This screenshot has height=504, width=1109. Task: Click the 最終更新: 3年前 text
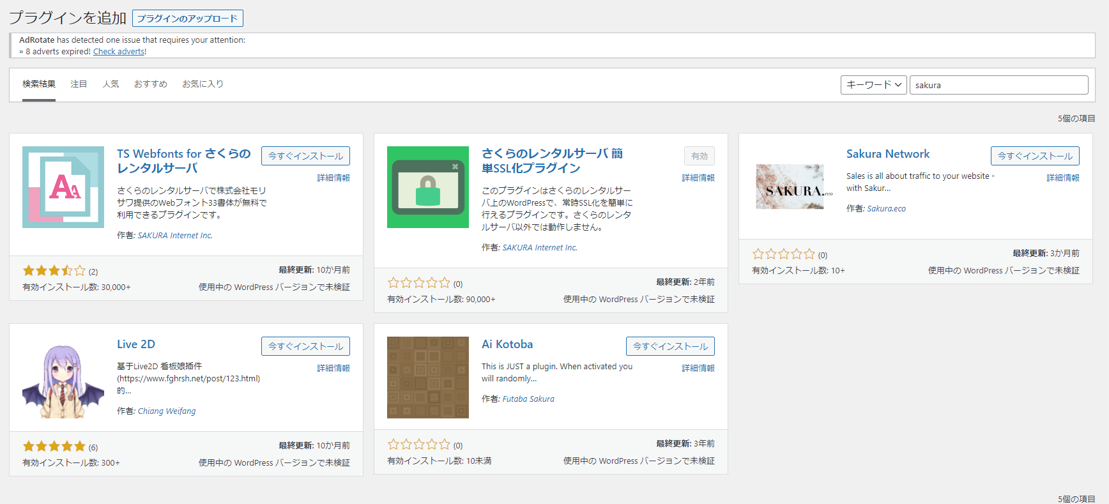click(x=685, y=444)
